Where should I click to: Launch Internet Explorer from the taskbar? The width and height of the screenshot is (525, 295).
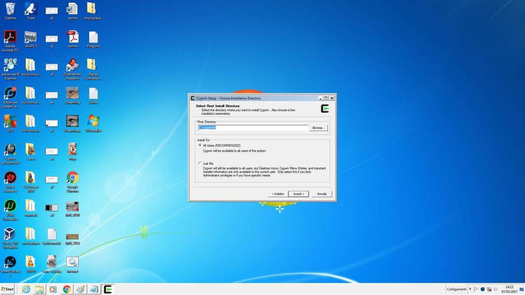[26, 289]
